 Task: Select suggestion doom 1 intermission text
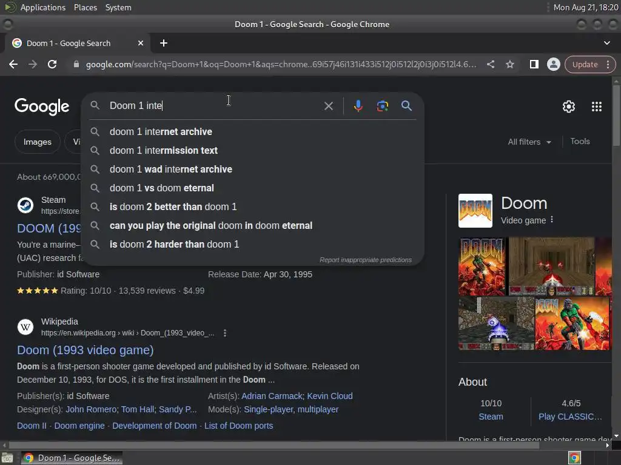[x=253, y=150]
